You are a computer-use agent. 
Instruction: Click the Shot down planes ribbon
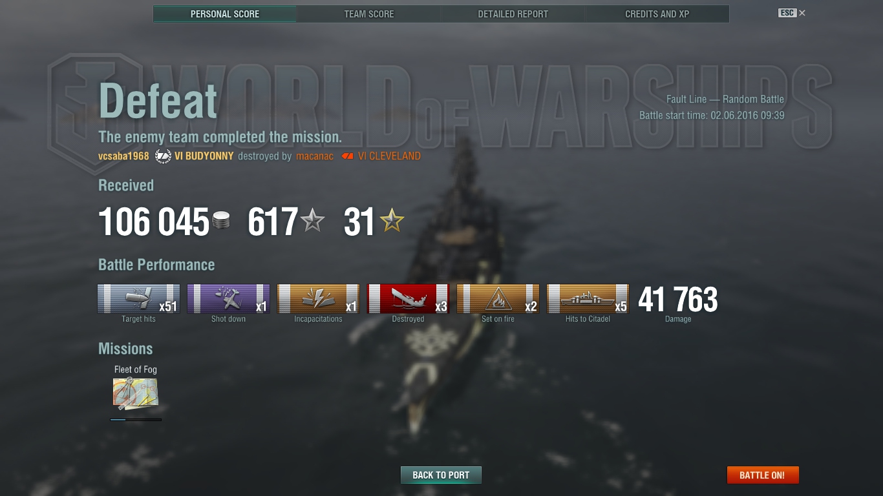click(x=228, y=299)
